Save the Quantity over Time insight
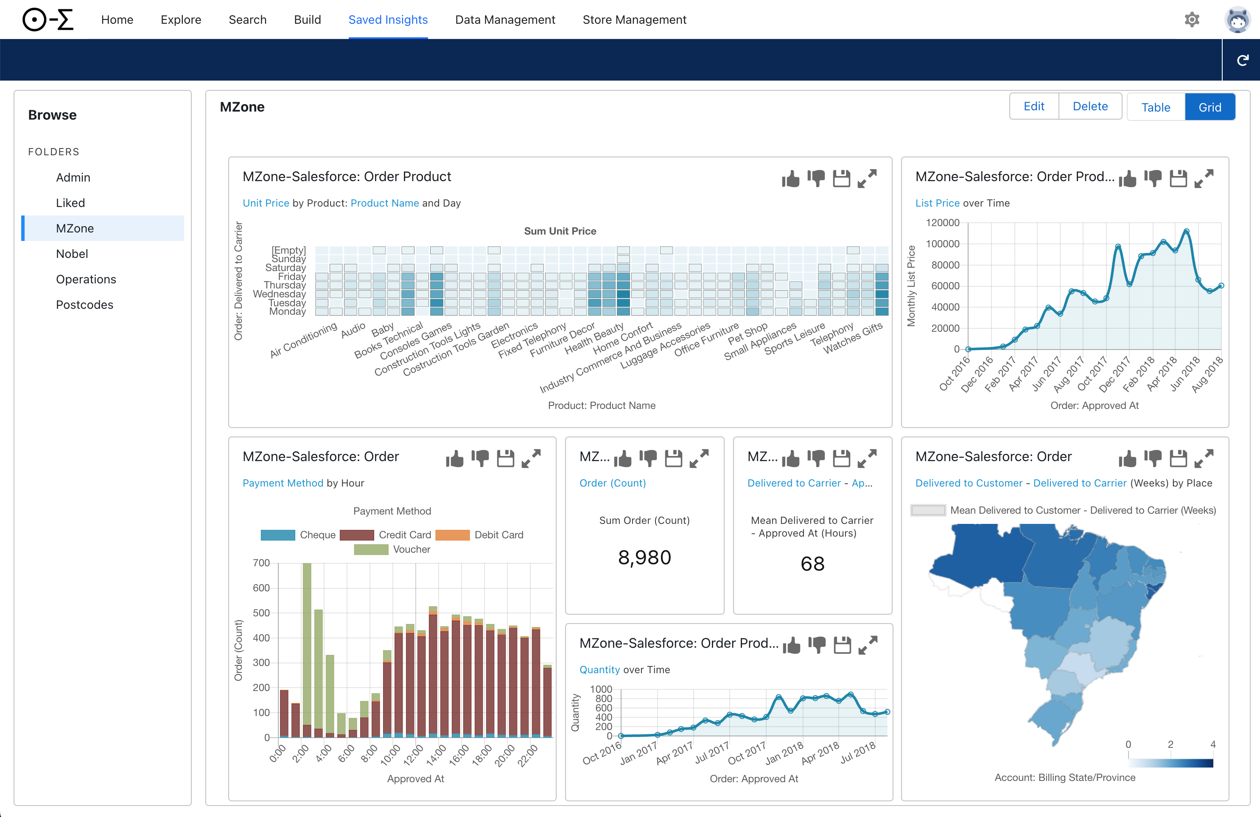Viewport: 1260px width, 817px height. [x=842, y=645]
